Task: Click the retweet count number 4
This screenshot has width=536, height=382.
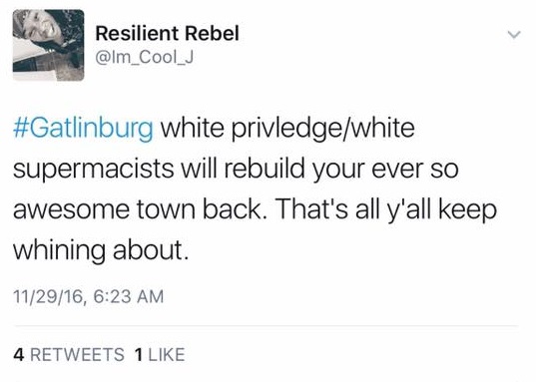Action: click(19, 354)
